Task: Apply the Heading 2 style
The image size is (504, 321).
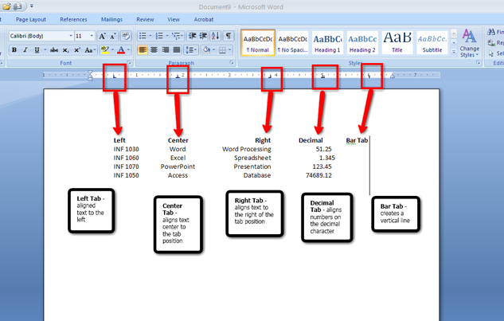Action: coord(362,43)
